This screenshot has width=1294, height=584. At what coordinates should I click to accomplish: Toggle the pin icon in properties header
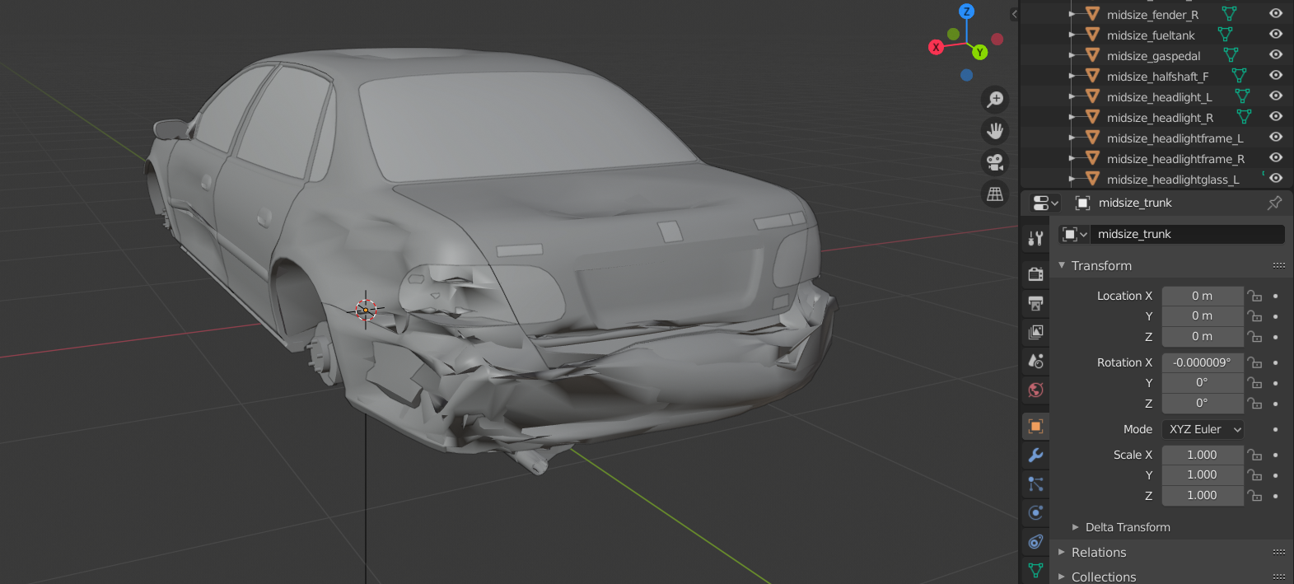click(x=1274, y=203)
